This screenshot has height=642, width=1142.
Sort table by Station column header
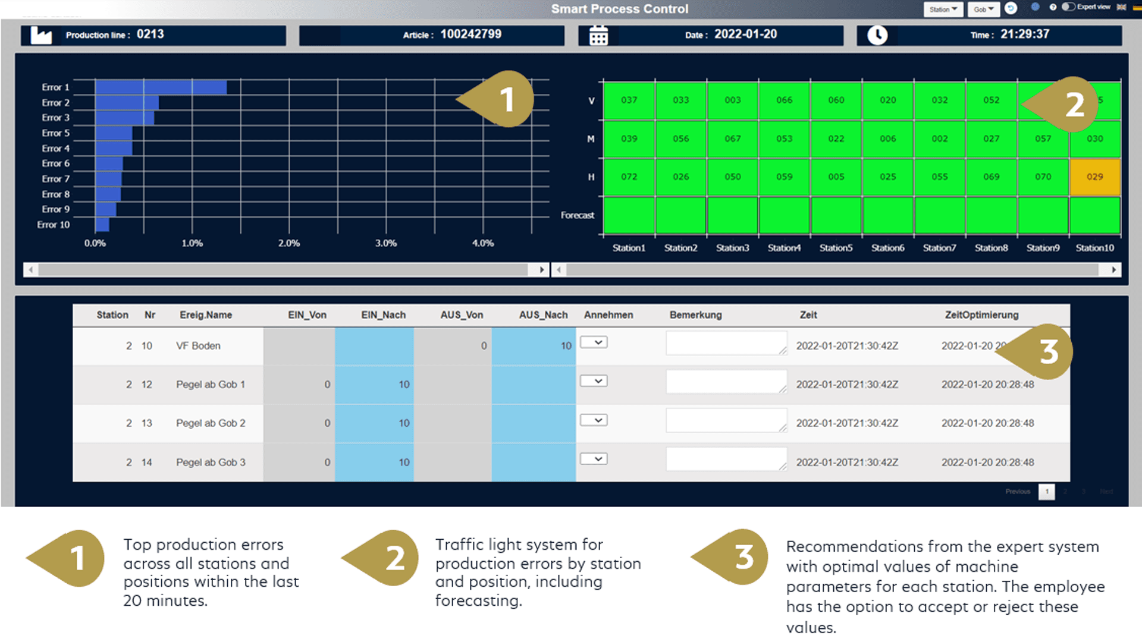112,315
